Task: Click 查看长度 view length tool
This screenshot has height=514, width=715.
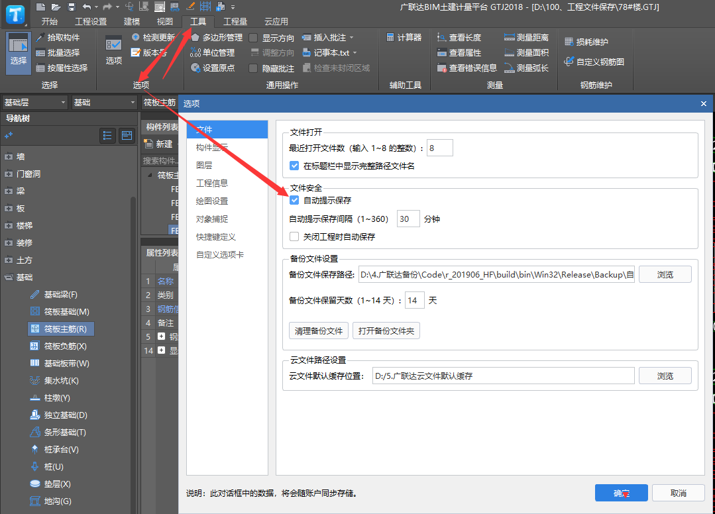Action: click(459, 37)
